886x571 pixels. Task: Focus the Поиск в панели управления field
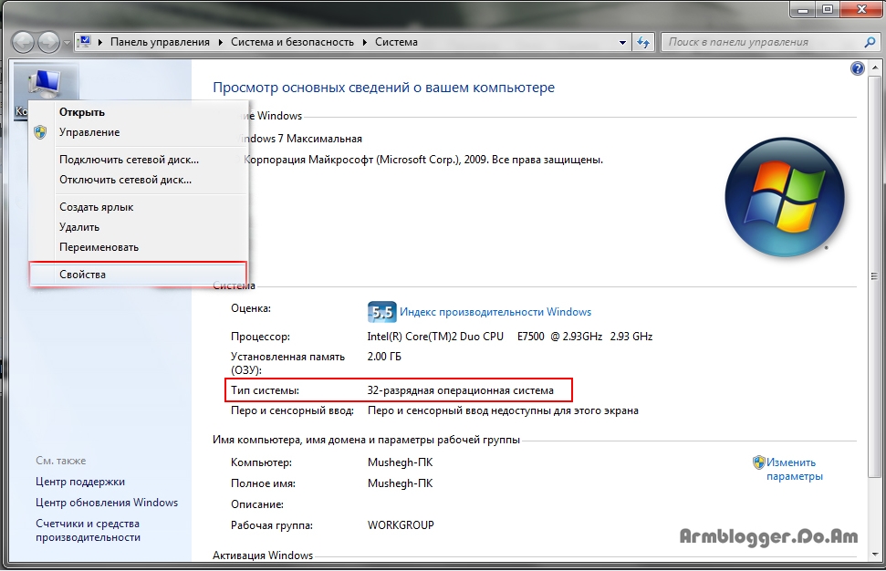[763, 42]
